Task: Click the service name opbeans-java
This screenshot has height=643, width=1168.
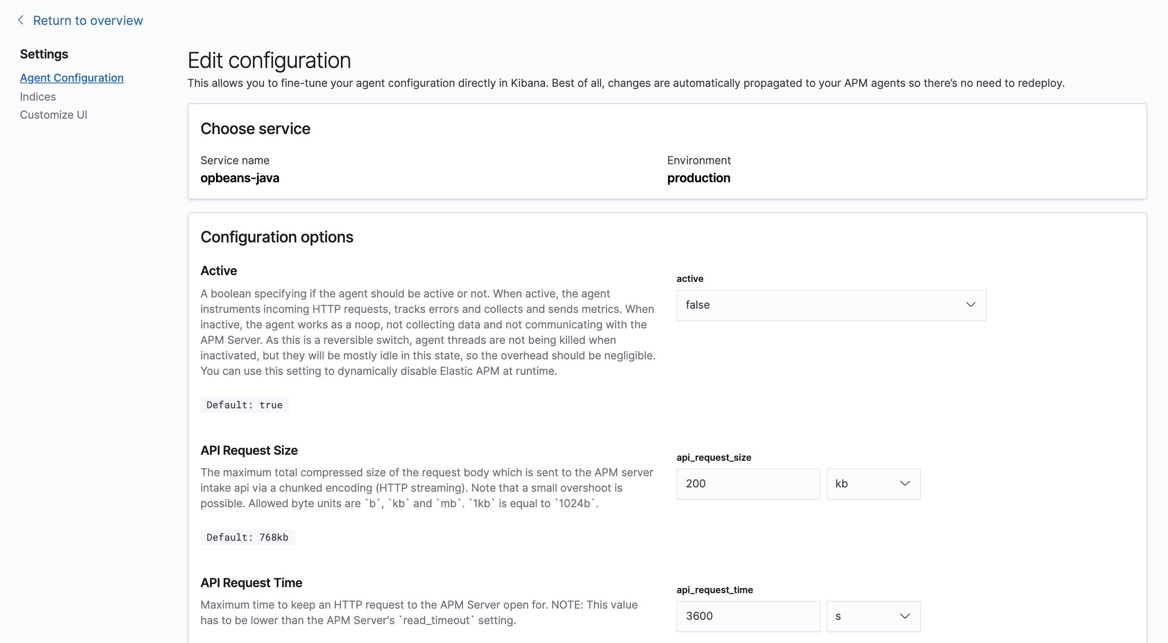Action: (240, 178)
